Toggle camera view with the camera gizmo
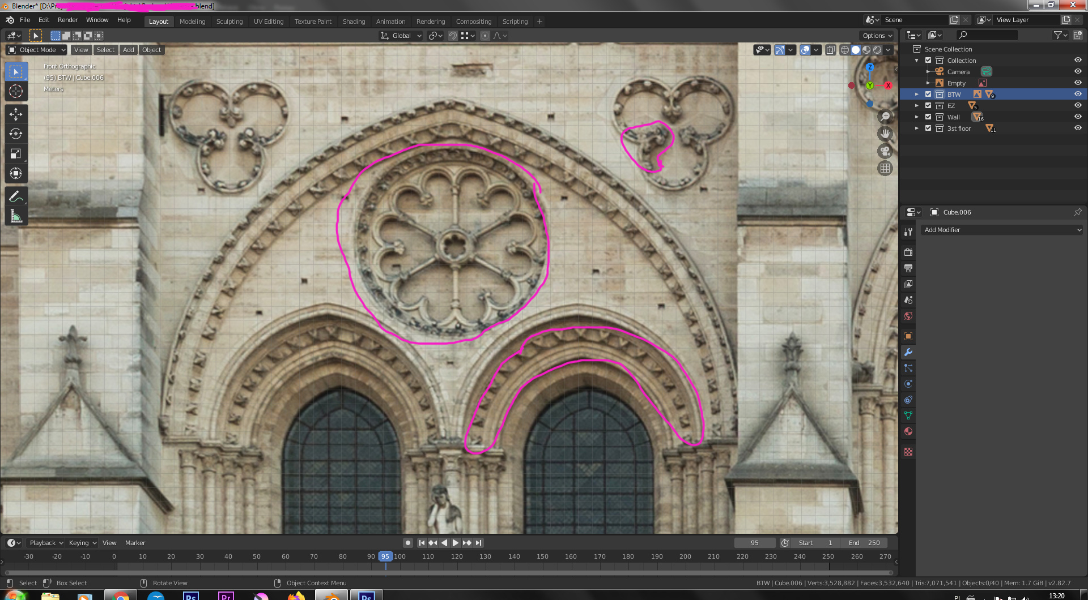 tap(885, 151)
